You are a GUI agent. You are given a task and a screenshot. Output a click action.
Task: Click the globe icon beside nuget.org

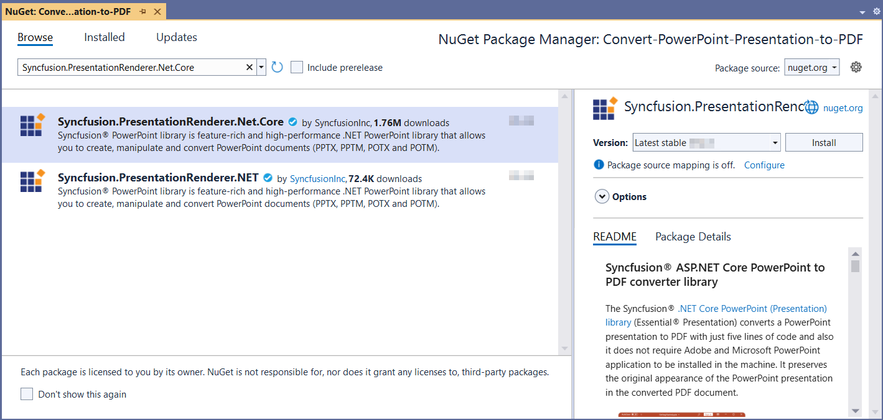(811, 107)
